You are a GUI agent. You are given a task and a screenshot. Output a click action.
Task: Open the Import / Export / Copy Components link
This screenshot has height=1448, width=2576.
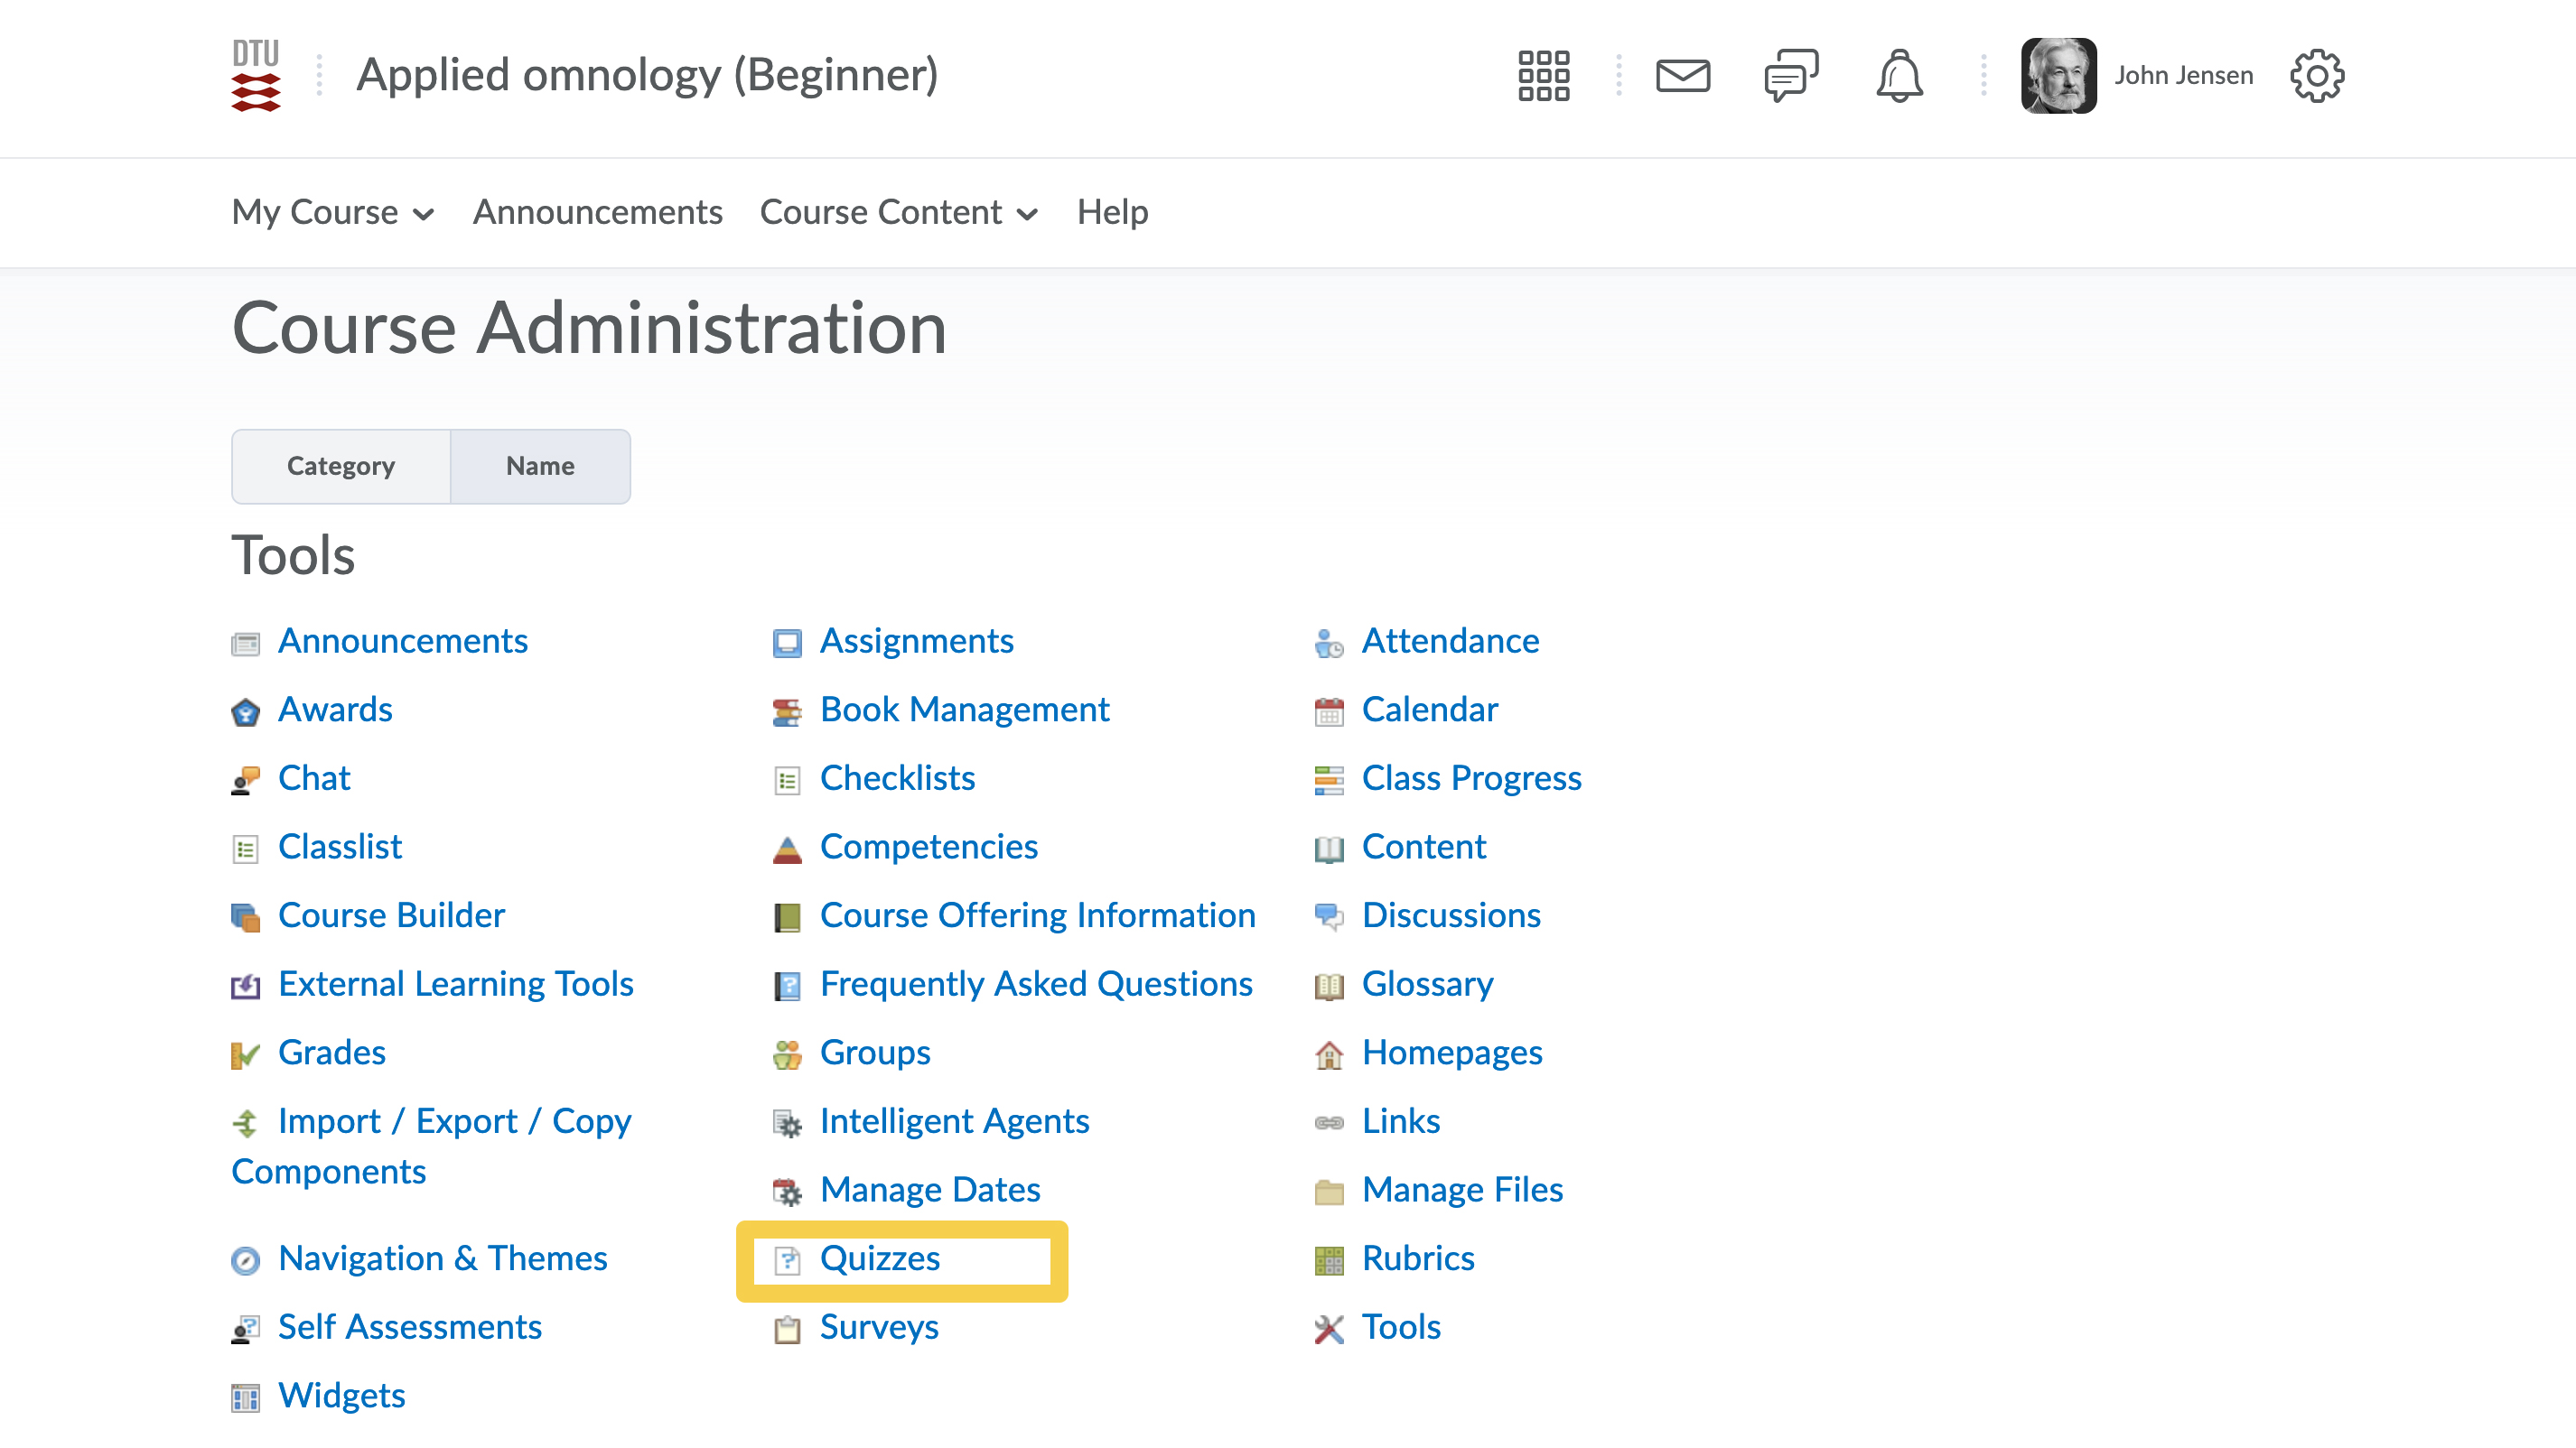(x=454, y=1122)
